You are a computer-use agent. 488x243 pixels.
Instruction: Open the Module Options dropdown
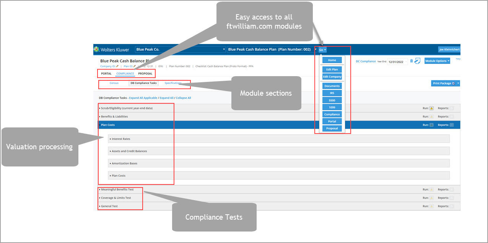pyautogui.click(x=437, y=61)
